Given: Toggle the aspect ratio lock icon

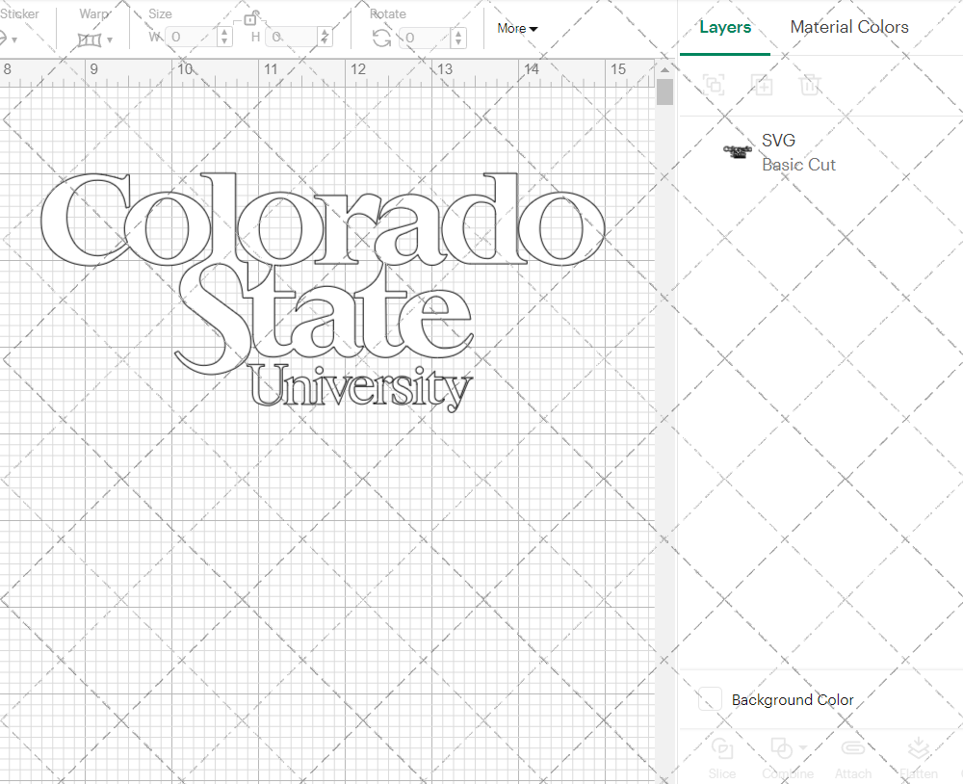Looking at the screenshot, I should pos(250,18).
